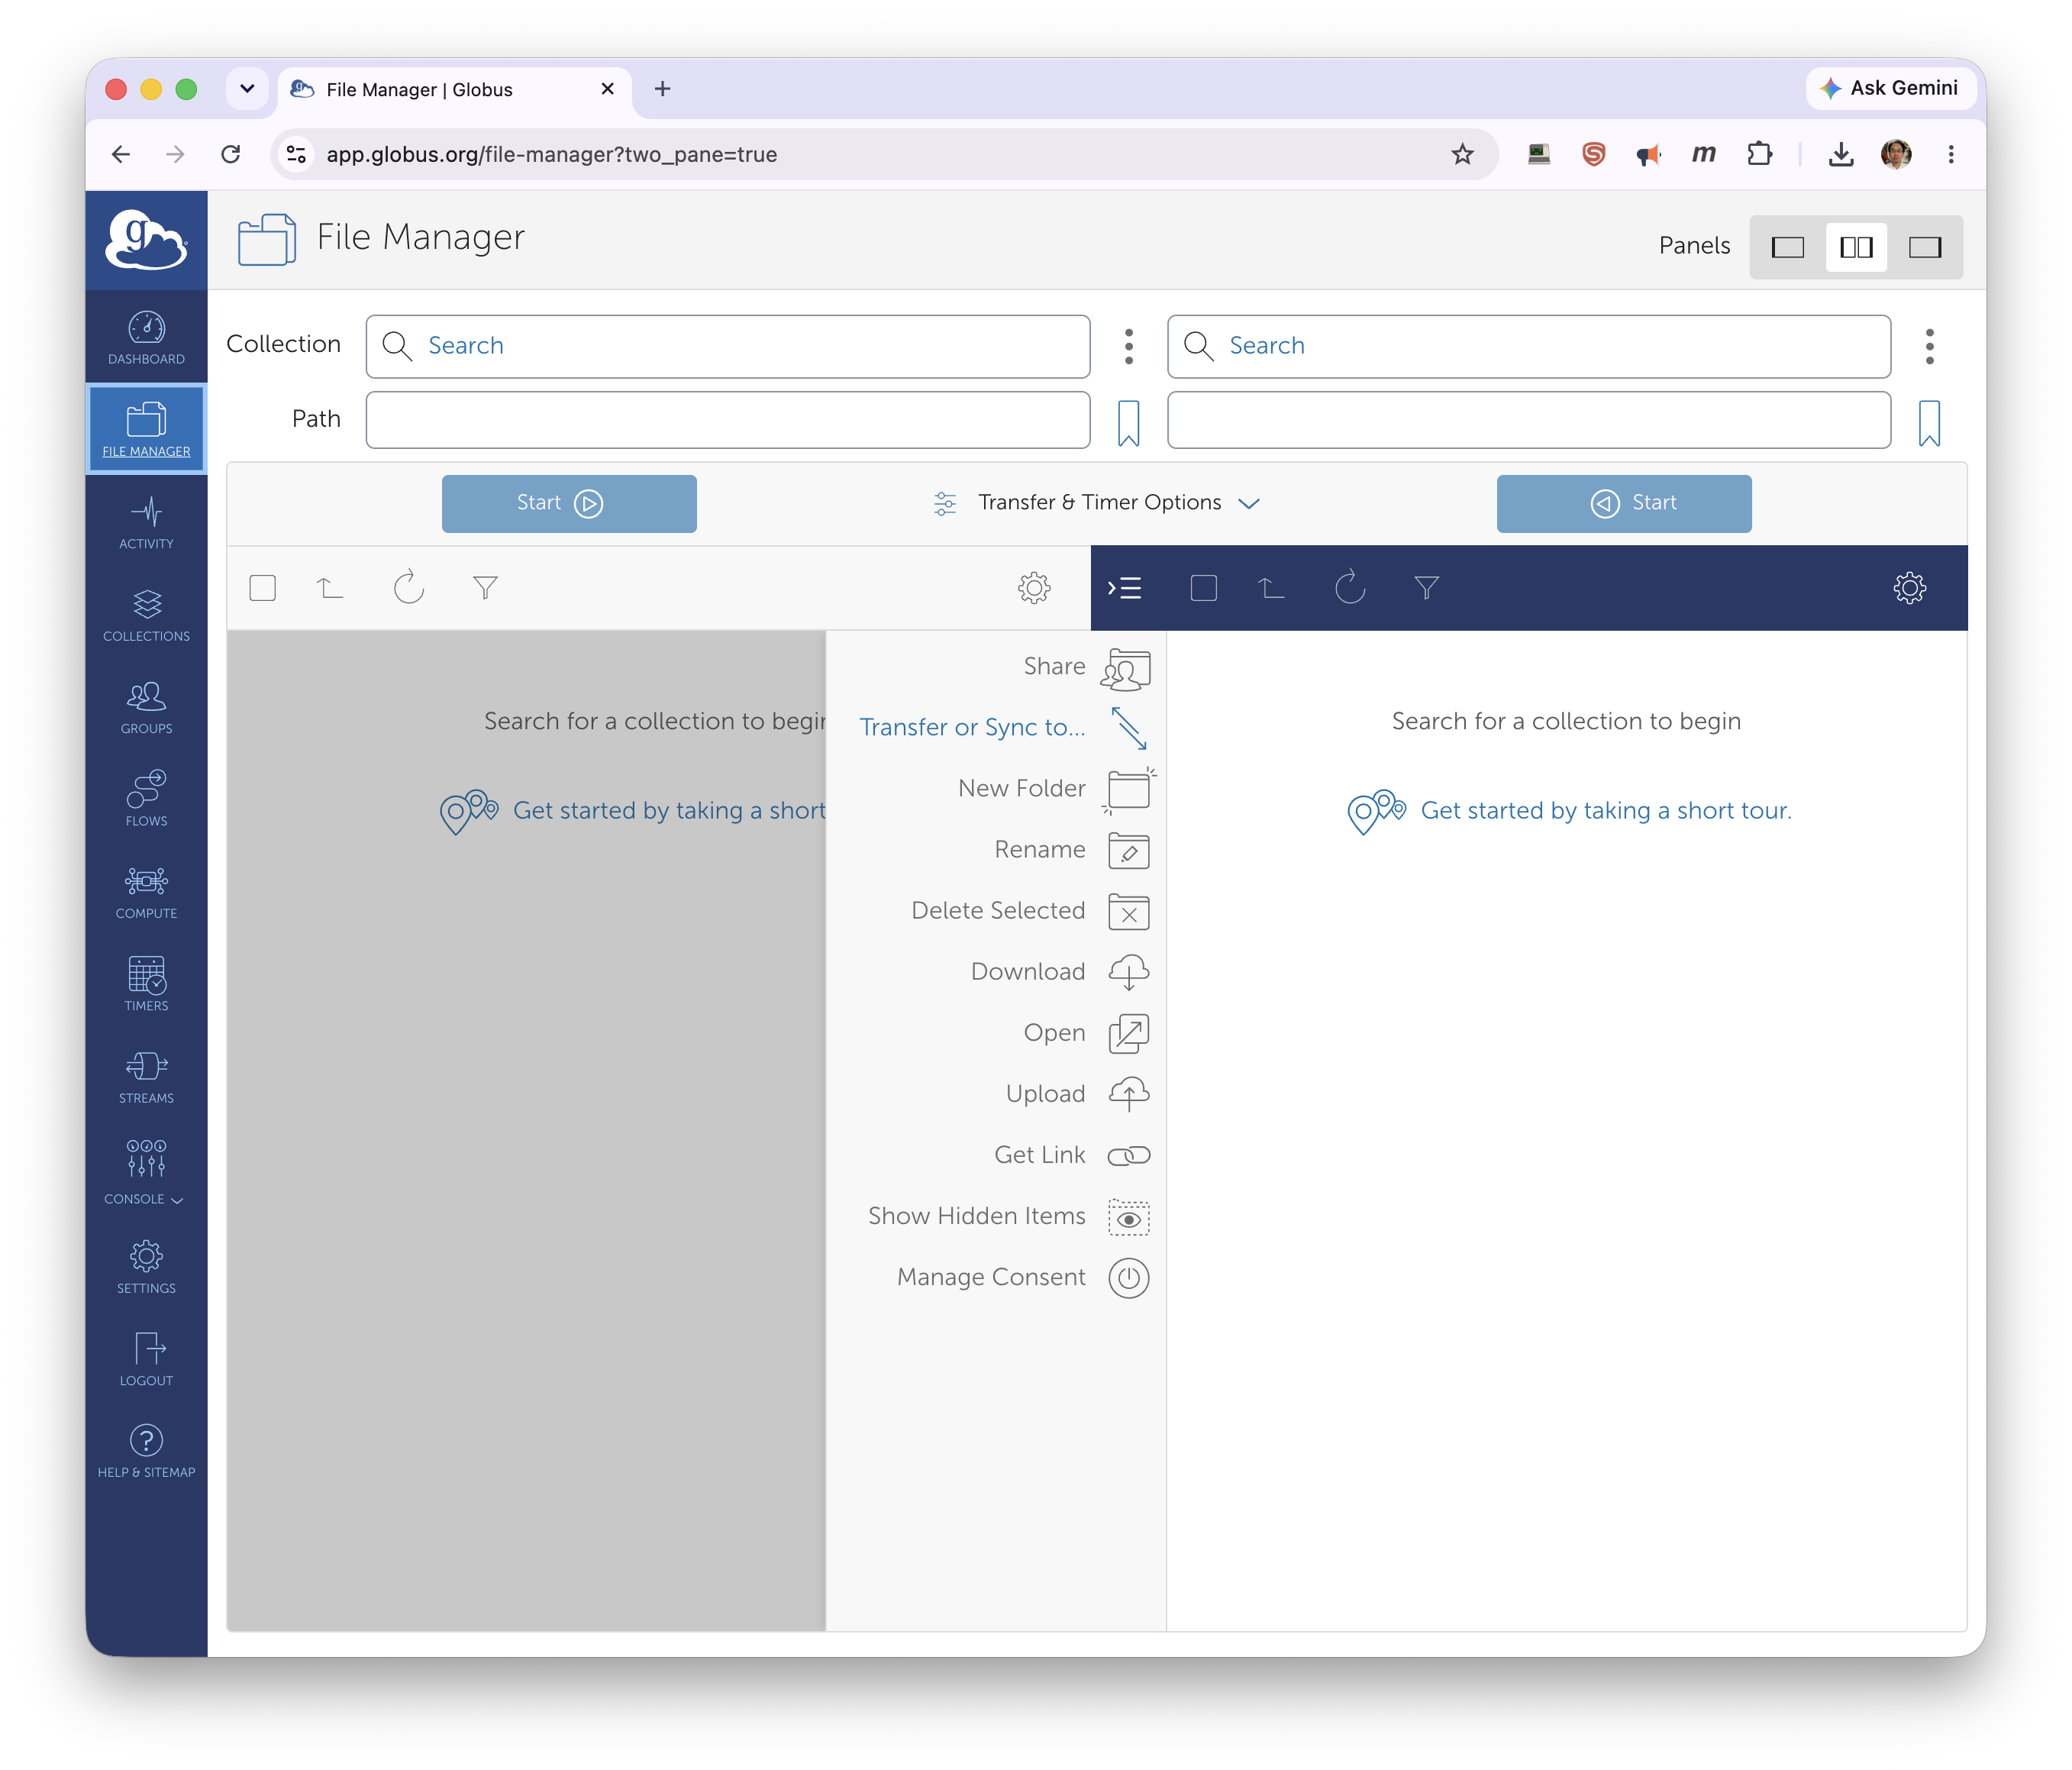2072x1770 pixels.
Task: Click short tour link in left pane
Action: pyautogui.click(x=668, y=811)
